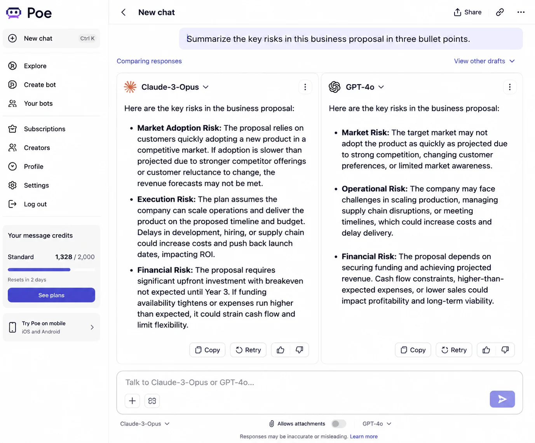This screenshot has height=443, width=535.
Task: Click the Execution Risk heading
Action: (166, 199)
